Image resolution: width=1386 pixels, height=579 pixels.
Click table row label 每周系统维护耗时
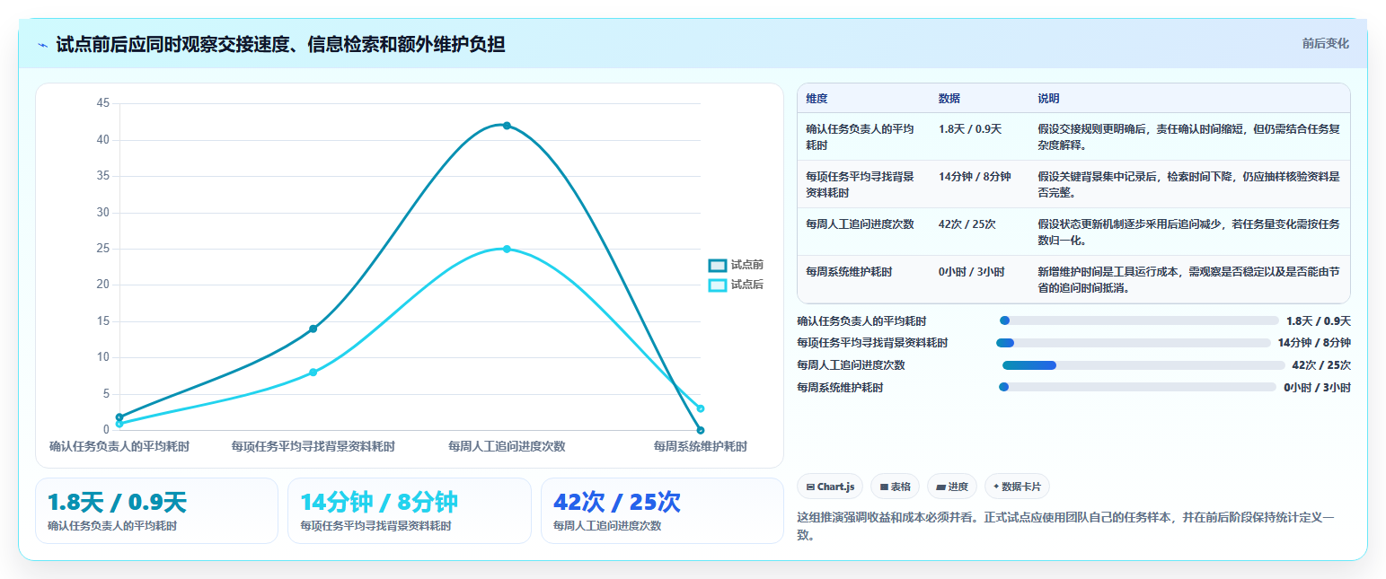(x=849, y=272)
